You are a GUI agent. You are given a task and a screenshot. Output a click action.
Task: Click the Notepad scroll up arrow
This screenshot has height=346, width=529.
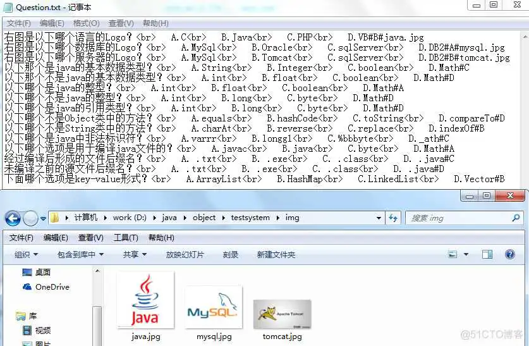tap(525, 37)
